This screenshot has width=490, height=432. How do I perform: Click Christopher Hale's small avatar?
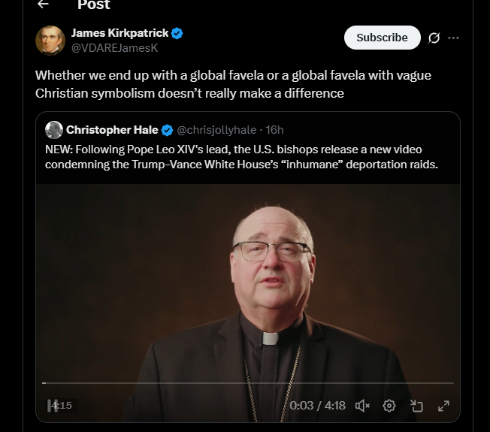point(53,130)
